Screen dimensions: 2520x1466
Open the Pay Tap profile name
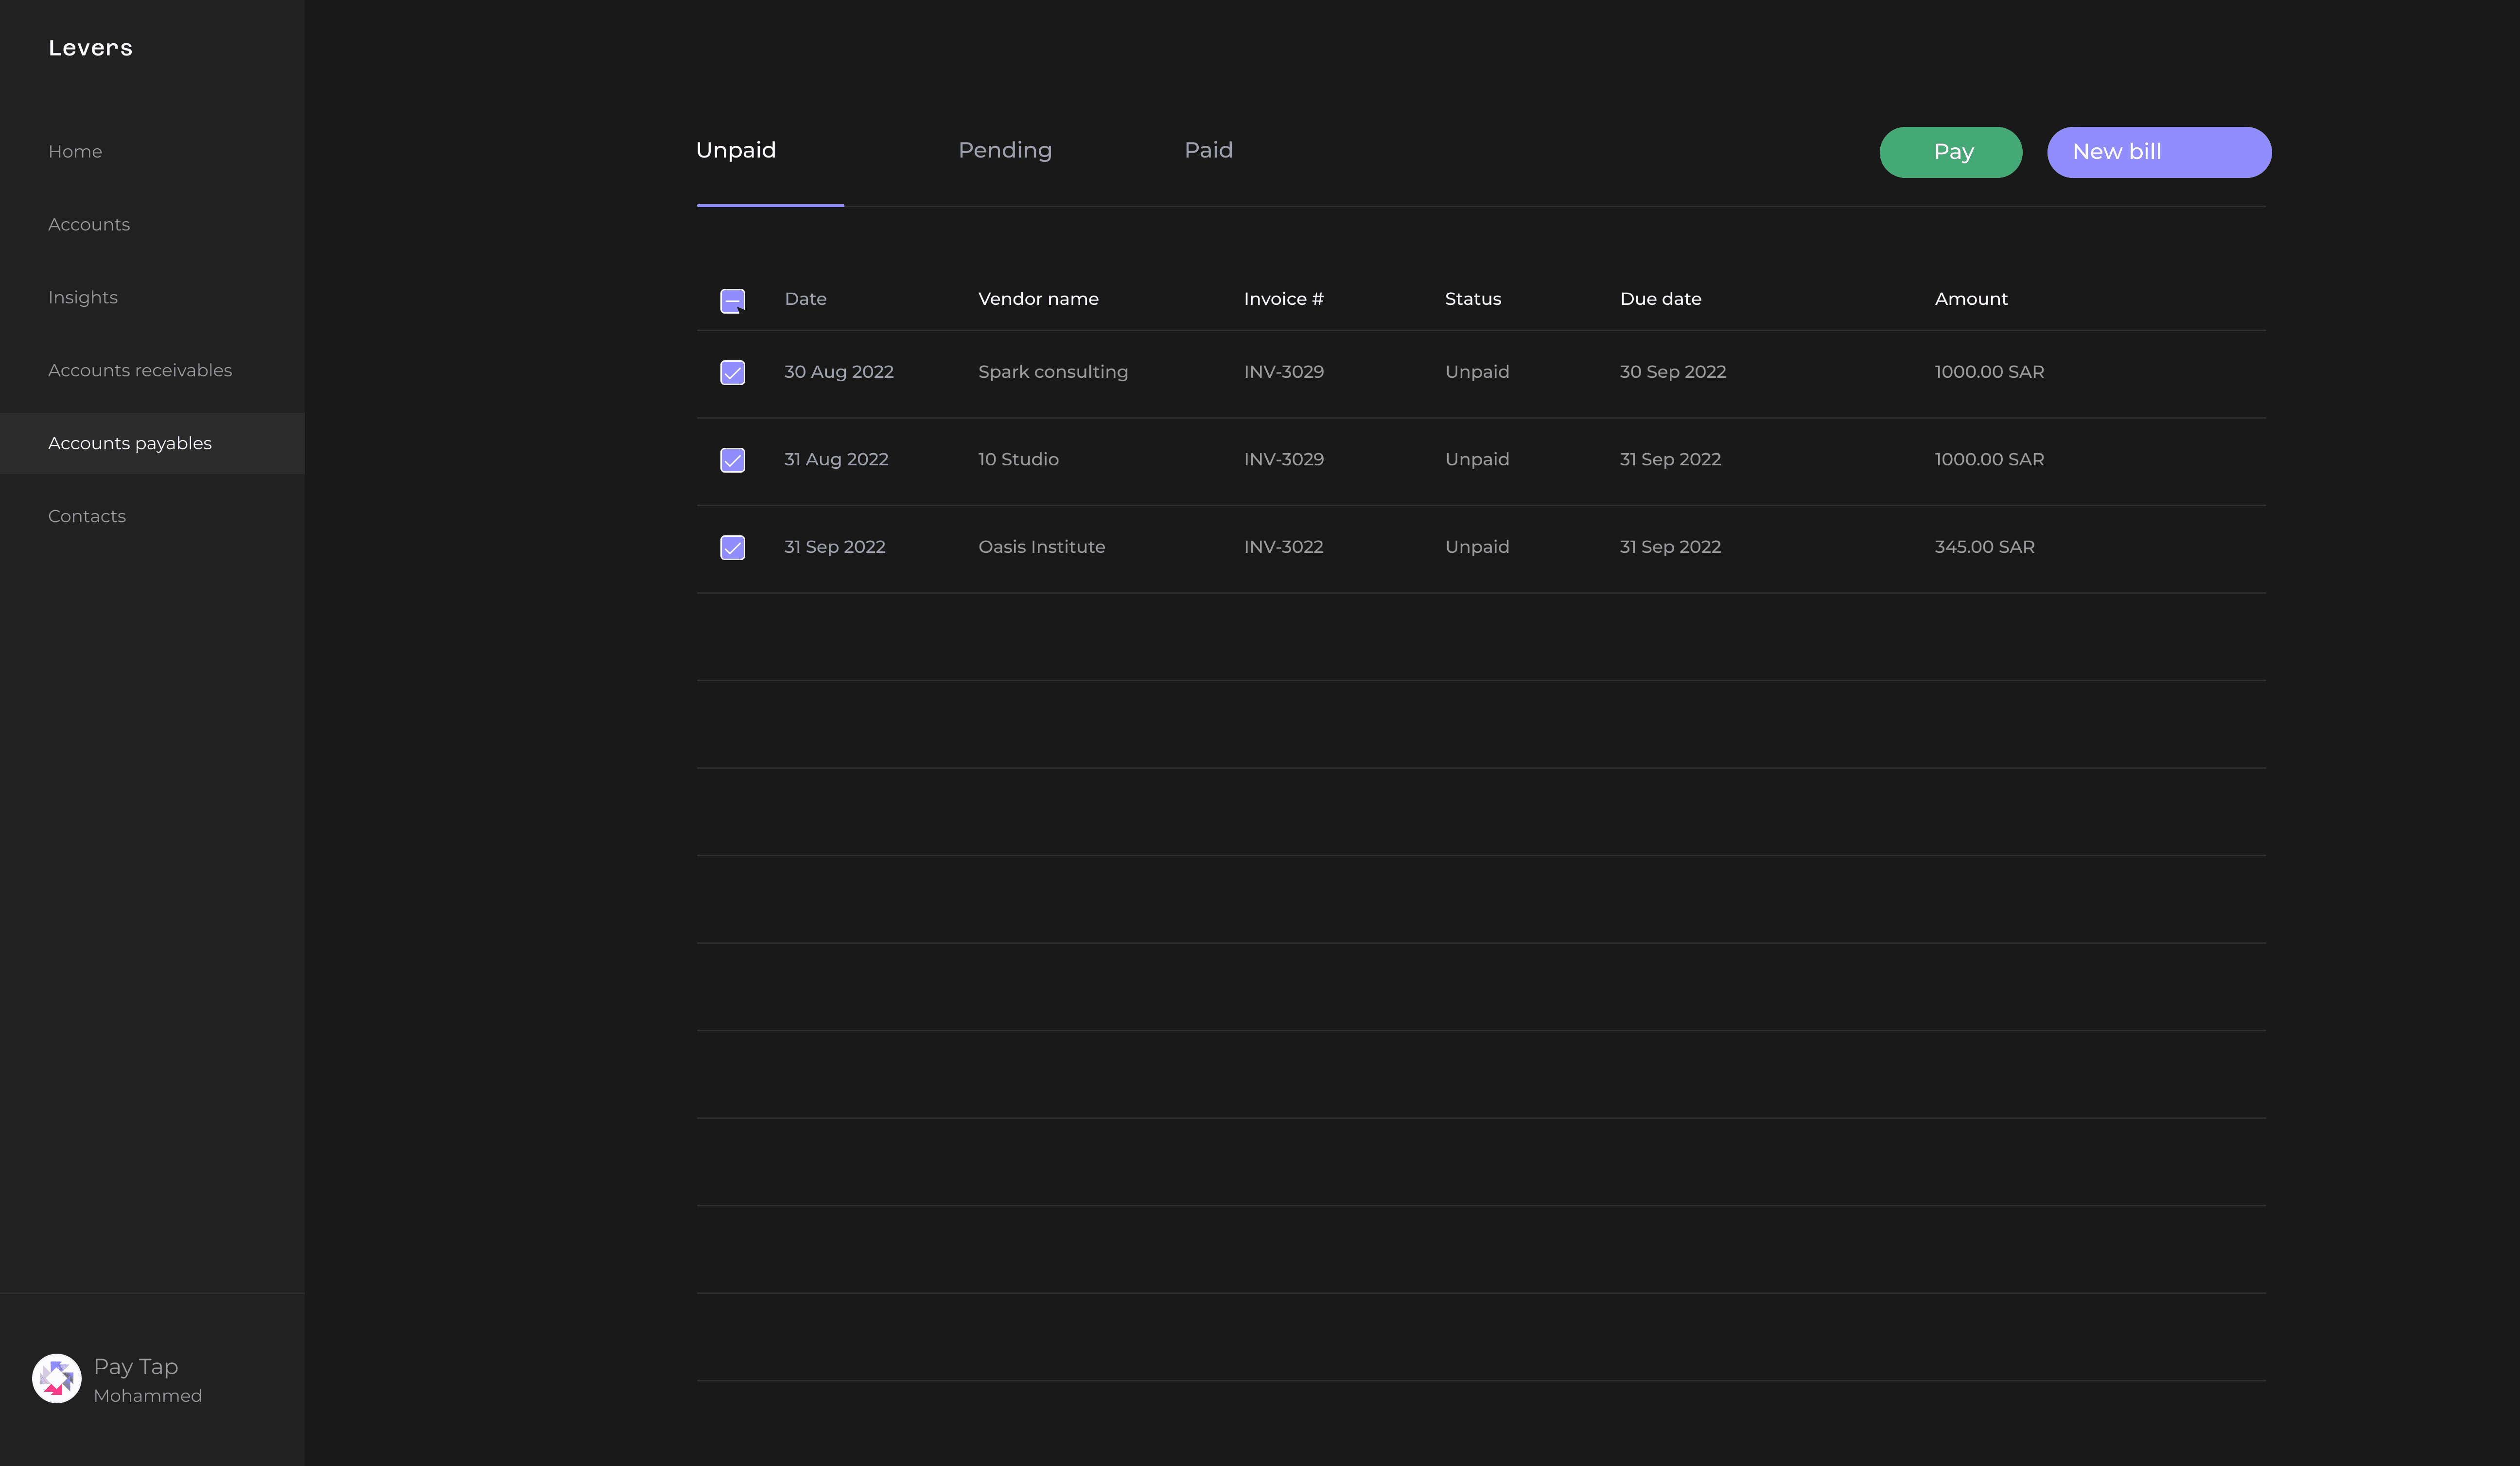(136, 1367)
